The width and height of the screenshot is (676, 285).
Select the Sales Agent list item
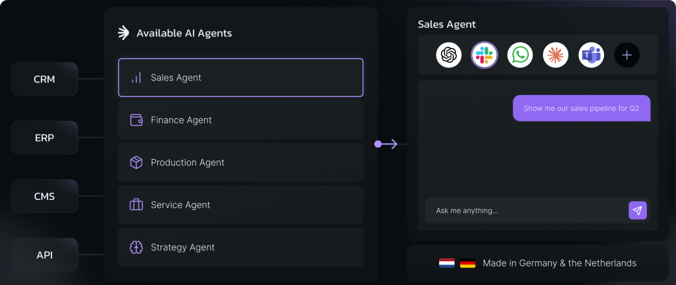click(240, 77)
